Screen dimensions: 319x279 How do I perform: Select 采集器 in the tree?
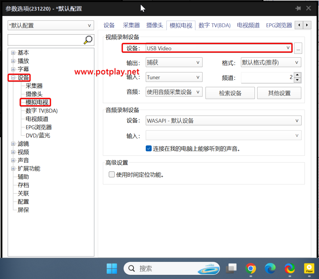point(34,86)
